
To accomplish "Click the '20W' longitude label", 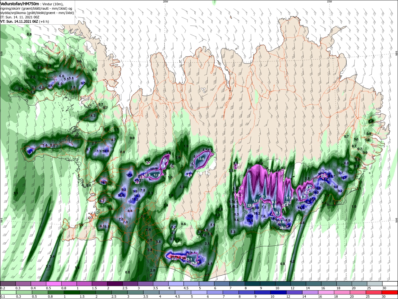I will point(165,2).
